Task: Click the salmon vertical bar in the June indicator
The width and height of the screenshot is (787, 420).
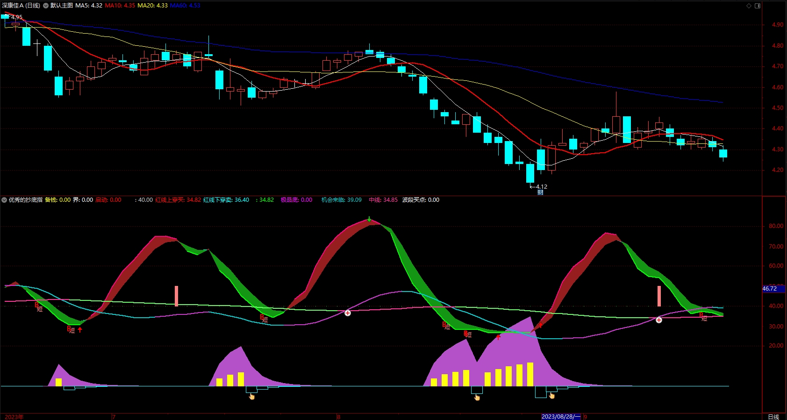Action: click(177, 296)
